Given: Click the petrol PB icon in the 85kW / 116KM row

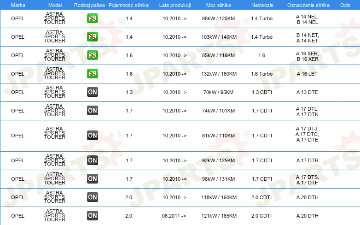Looking at the screenshot, I should [x=93, y=55].
